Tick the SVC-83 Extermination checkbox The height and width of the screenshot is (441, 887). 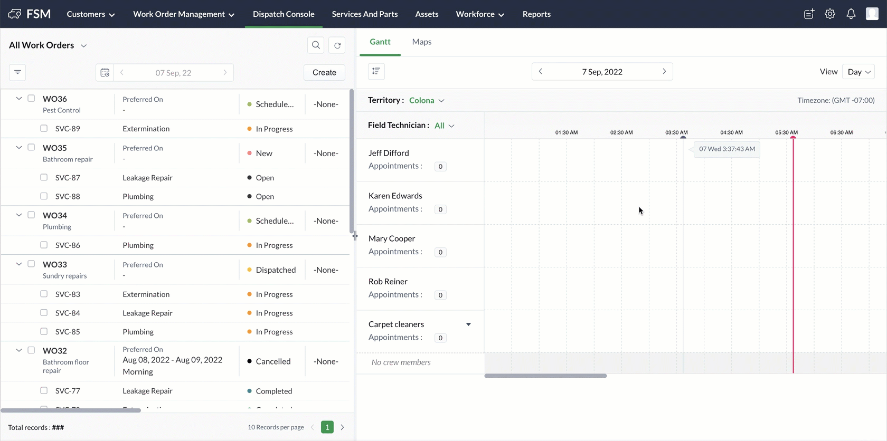(44, 294)
